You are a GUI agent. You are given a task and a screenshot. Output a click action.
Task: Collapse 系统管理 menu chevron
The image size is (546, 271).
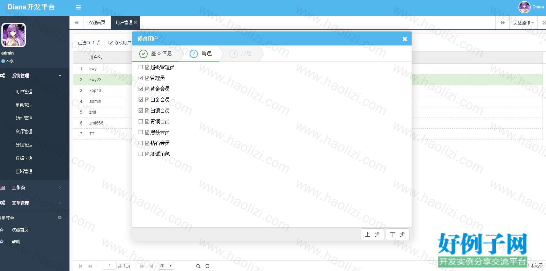coord(60,76)
